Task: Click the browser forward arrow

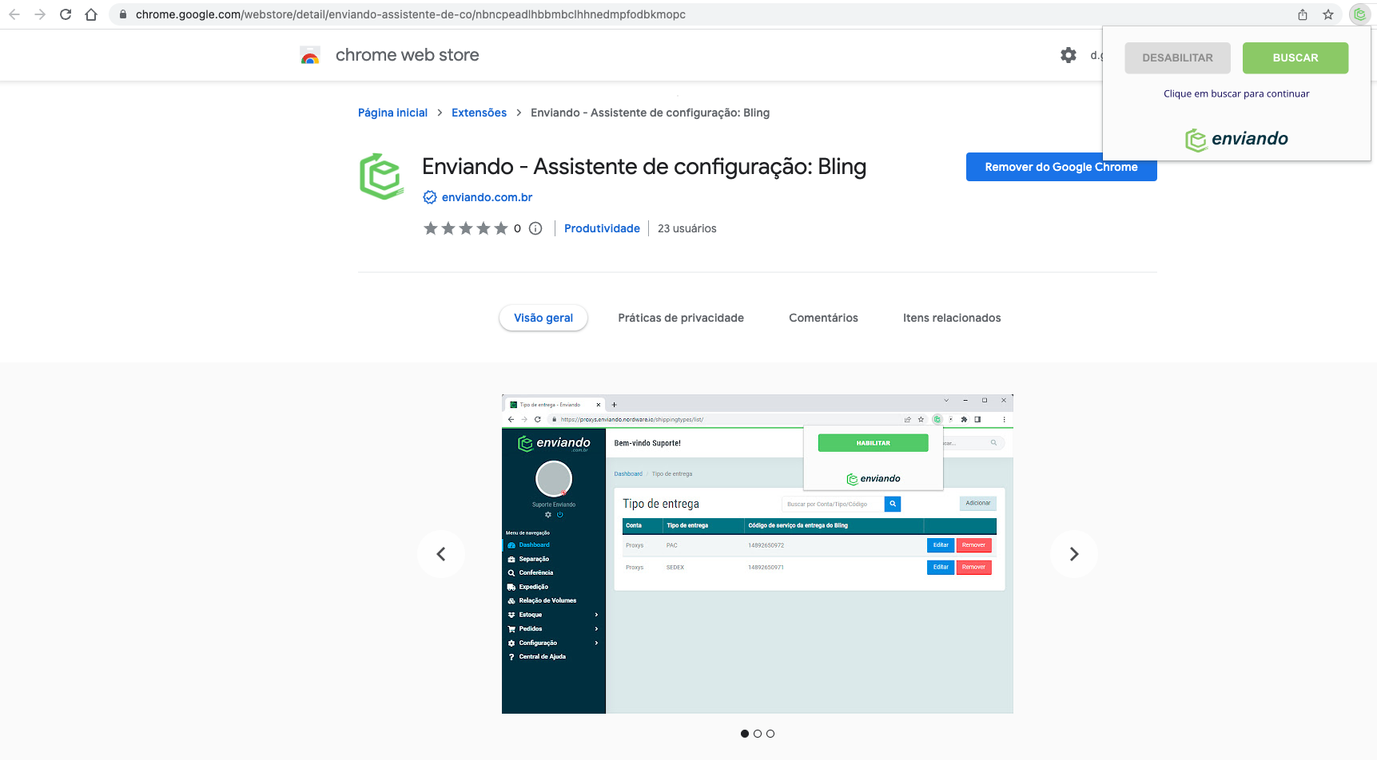Action: click(40, 14)
